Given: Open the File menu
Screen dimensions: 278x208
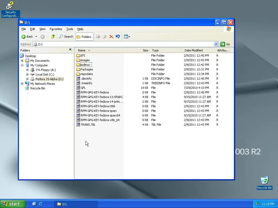Looking at the screenshot, I should coord(24,29).
